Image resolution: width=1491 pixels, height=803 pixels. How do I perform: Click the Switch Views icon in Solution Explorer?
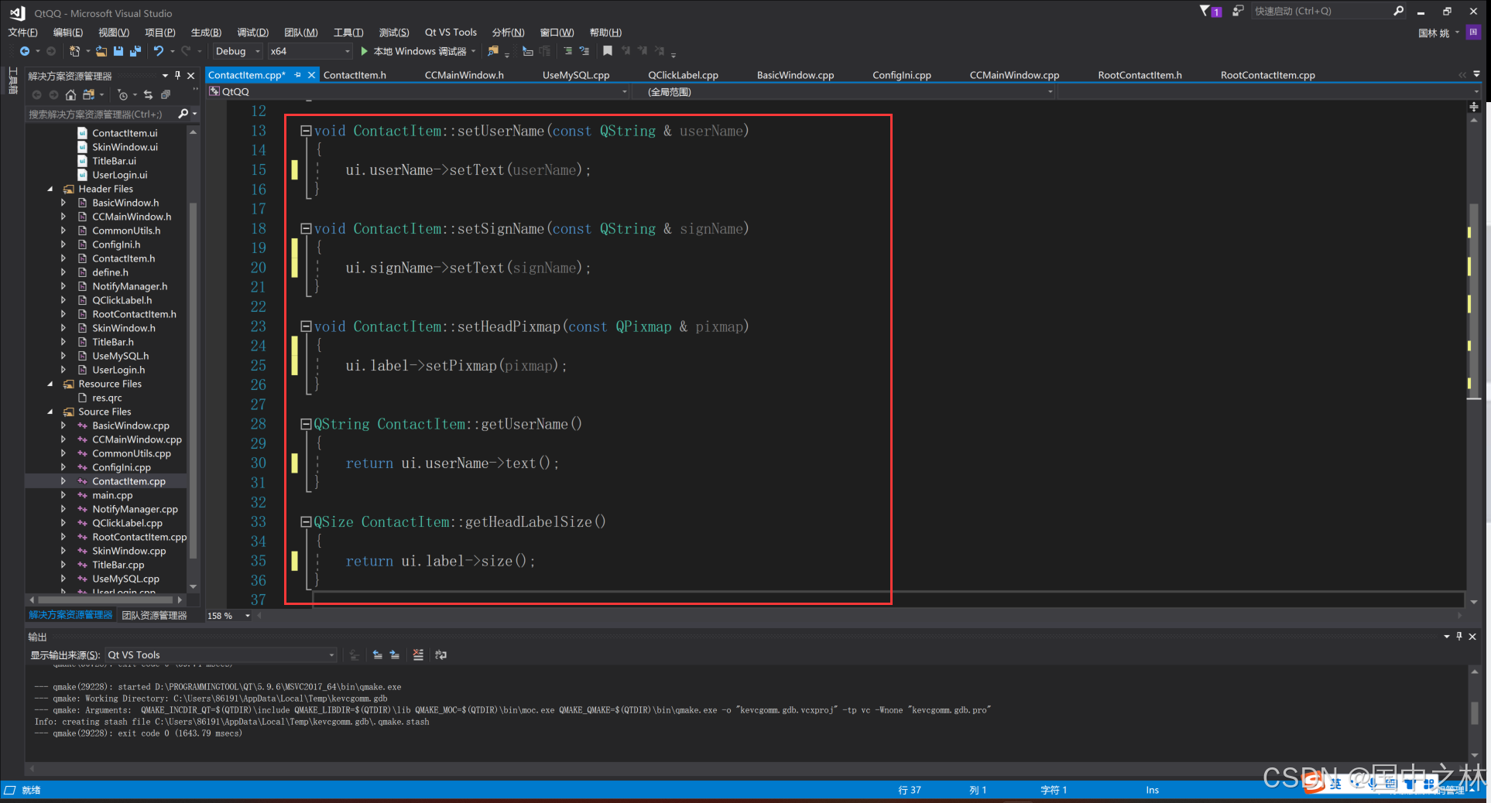(x=89, y=94)
